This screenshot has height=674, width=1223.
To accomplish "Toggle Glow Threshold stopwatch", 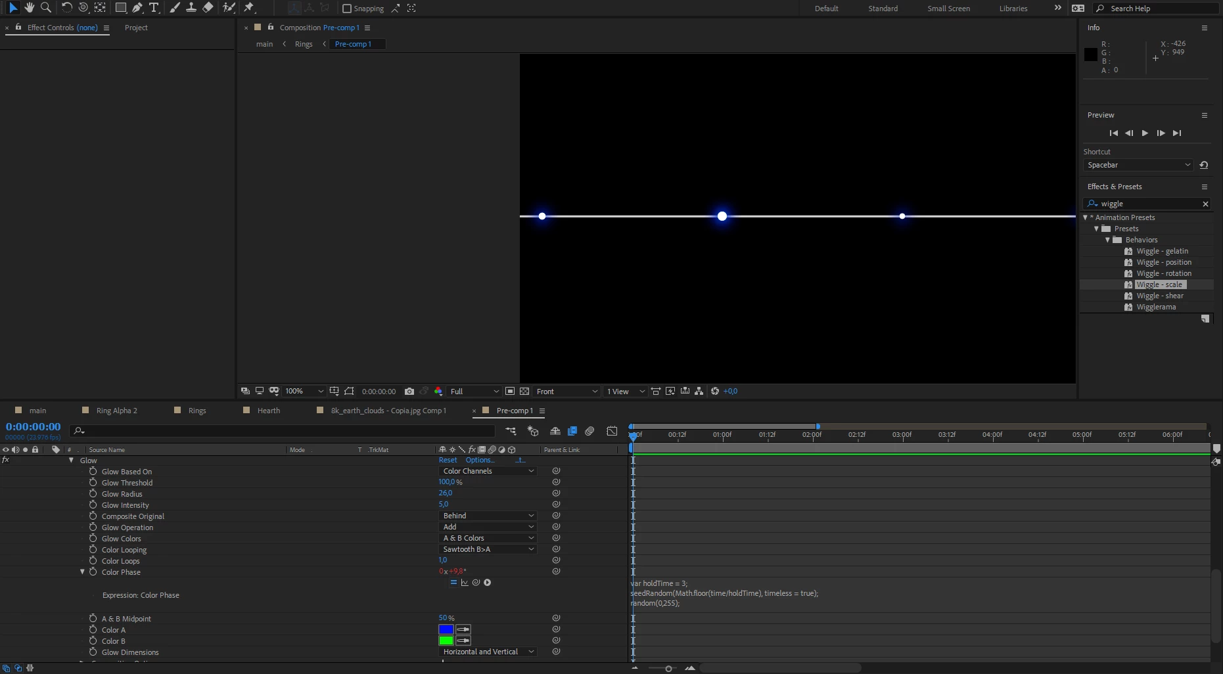I will click(x=93, y=482).
